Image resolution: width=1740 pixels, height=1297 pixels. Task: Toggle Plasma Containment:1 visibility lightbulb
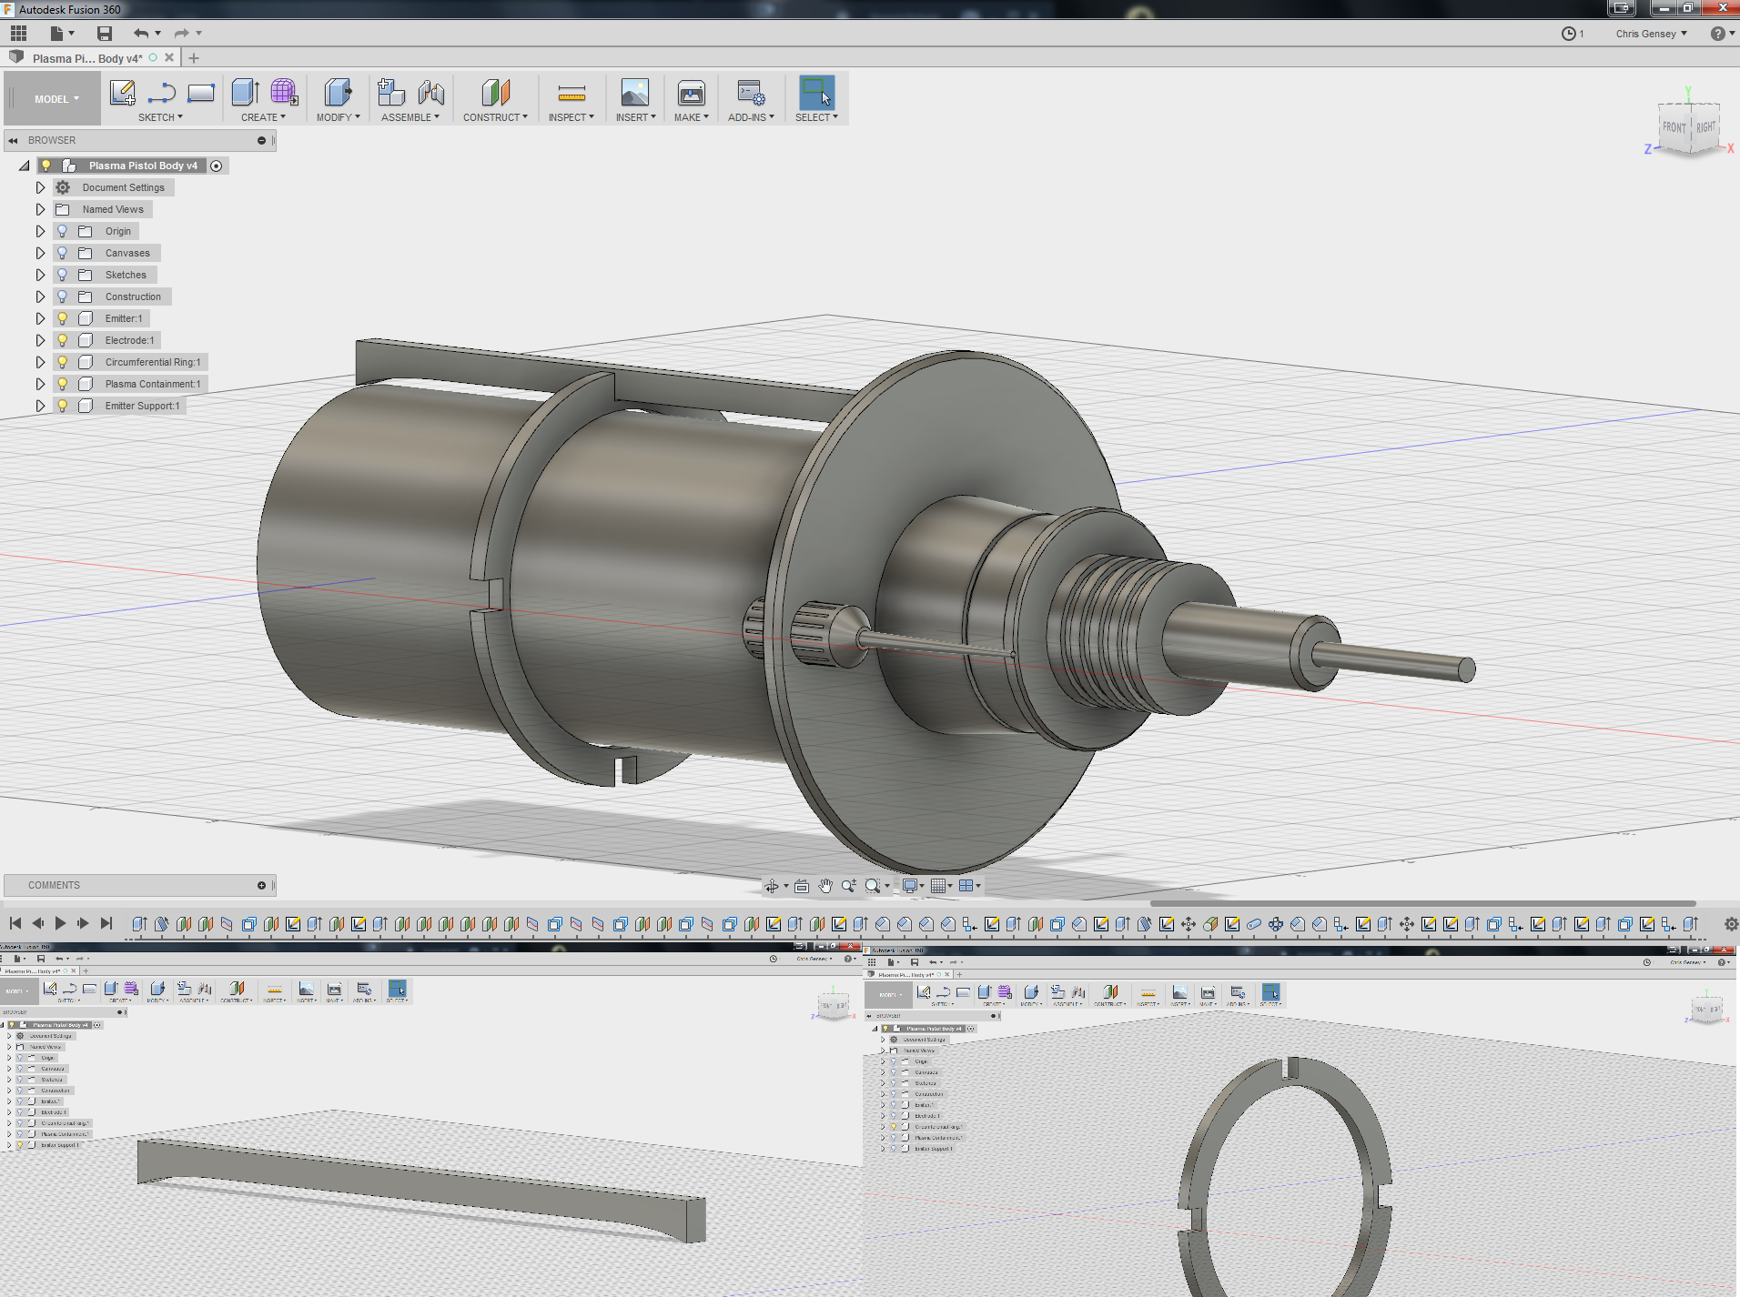click(x=62, y=384)
